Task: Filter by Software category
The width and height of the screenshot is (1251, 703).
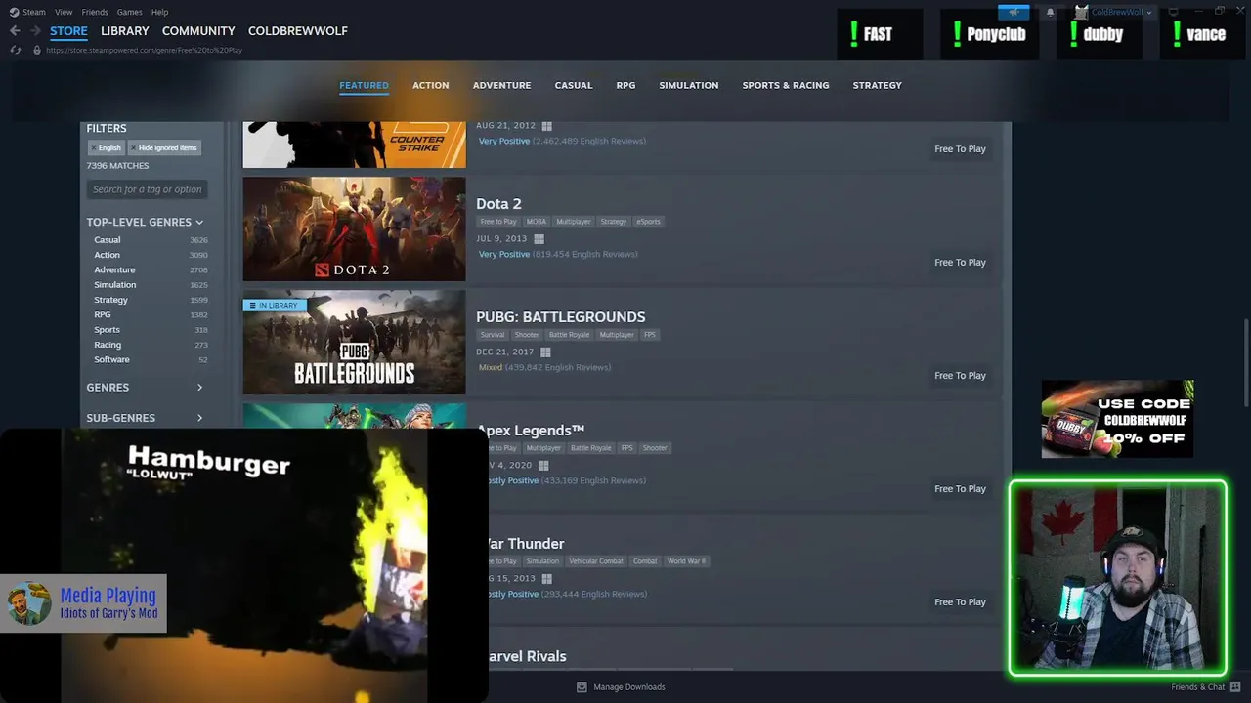Action: click(111, 359)
